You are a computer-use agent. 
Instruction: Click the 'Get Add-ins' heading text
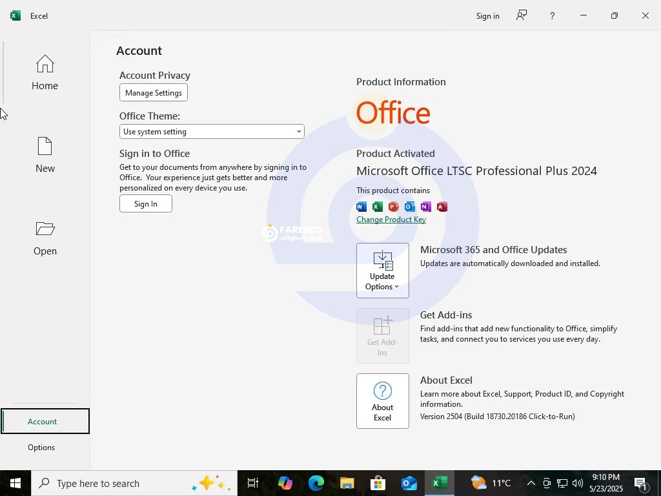click(x=446, y=315)
